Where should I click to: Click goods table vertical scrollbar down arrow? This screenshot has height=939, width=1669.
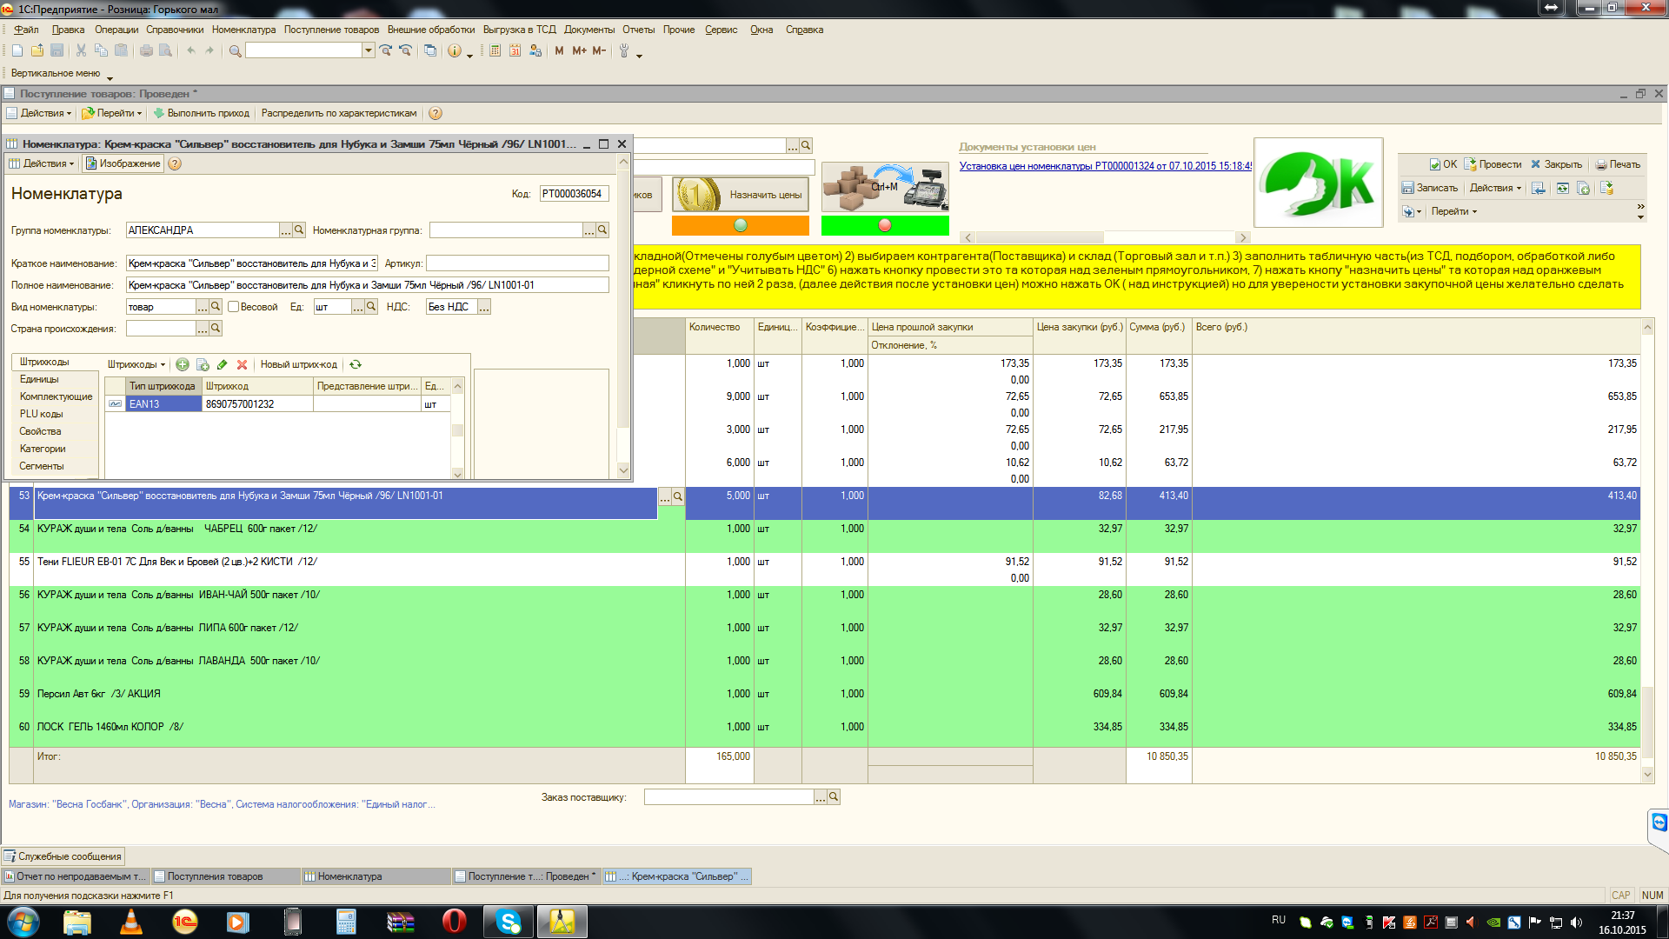pos(1647,774)
